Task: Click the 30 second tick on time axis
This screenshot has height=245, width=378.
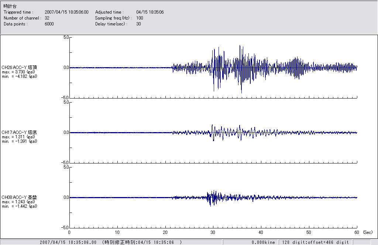Action: (213, 233)
